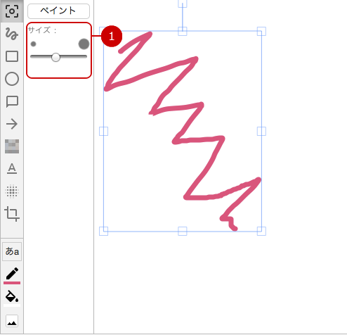Select the screen capture tool icon
Viewport: 347px width, 335px height.
point(12,11)
